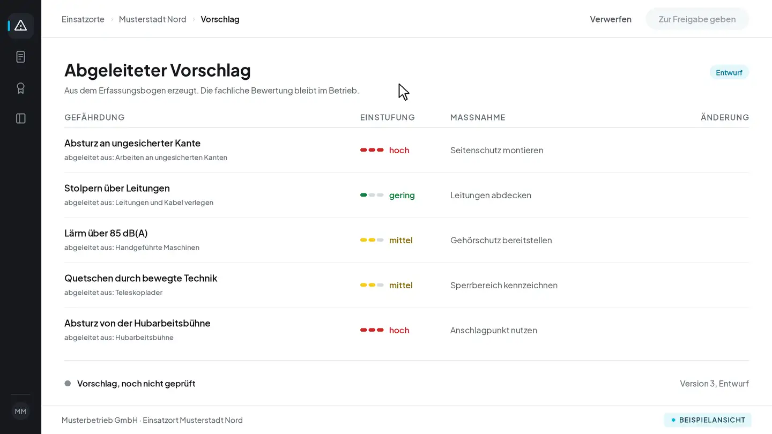Go to Einsatzorte breadcrumb

[83, 19]
